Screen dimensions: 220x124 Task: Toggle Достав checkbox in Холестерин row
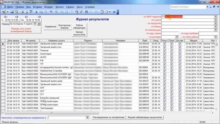click(x=180, y=54)
